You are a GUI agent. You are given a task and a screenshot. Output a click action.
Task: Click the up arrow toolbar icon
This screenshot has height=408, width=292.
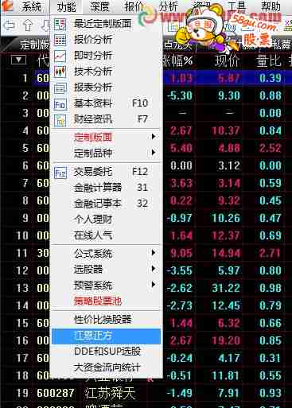click(28, 26)
